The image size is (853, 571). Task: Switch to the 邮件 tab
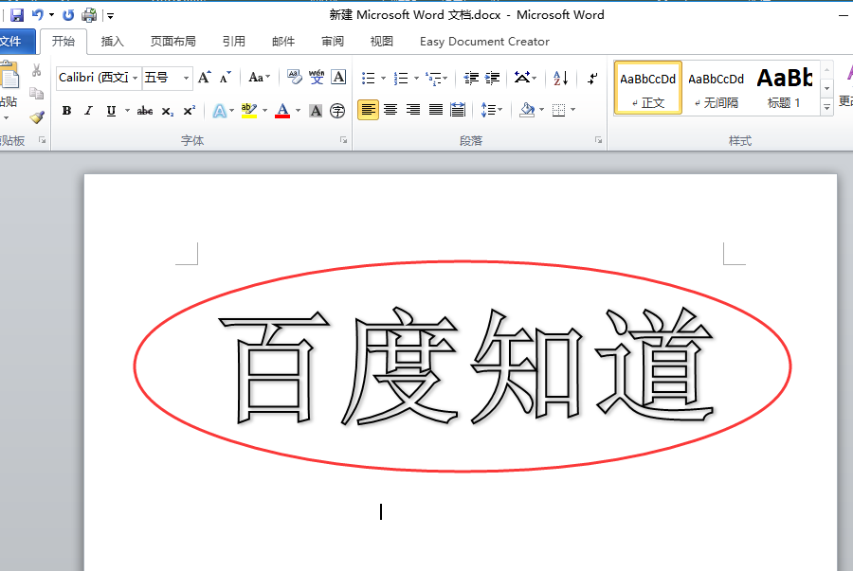click(x=283, y=42)
